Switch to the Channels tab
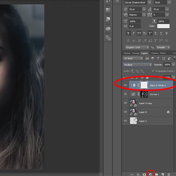The height and width of the screenshot is (176, 176). point(154,53)
